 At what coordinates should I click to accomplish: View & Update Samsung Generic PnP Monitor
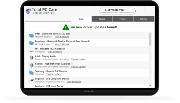click(54, 74)
